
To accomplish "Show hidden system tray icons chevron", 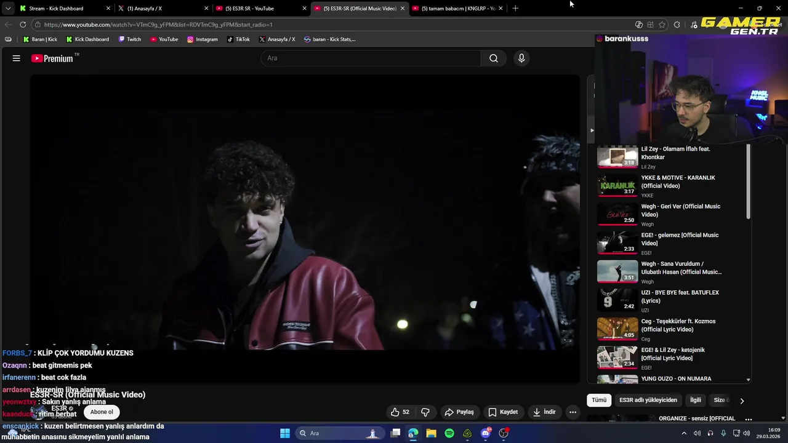I will click(x=683, y=433).
